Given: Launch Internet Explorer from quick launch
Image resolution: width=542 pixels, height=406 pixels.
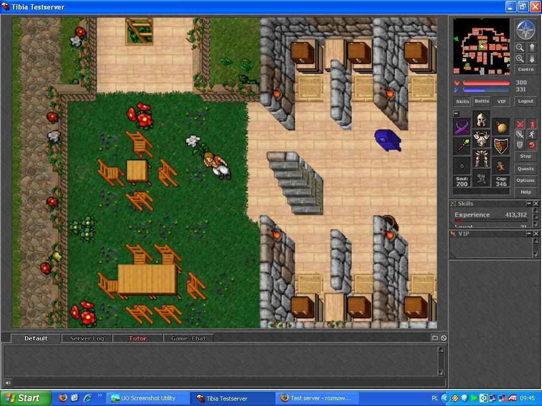Looking at the screenshot, I should click(x=87, y=398).
